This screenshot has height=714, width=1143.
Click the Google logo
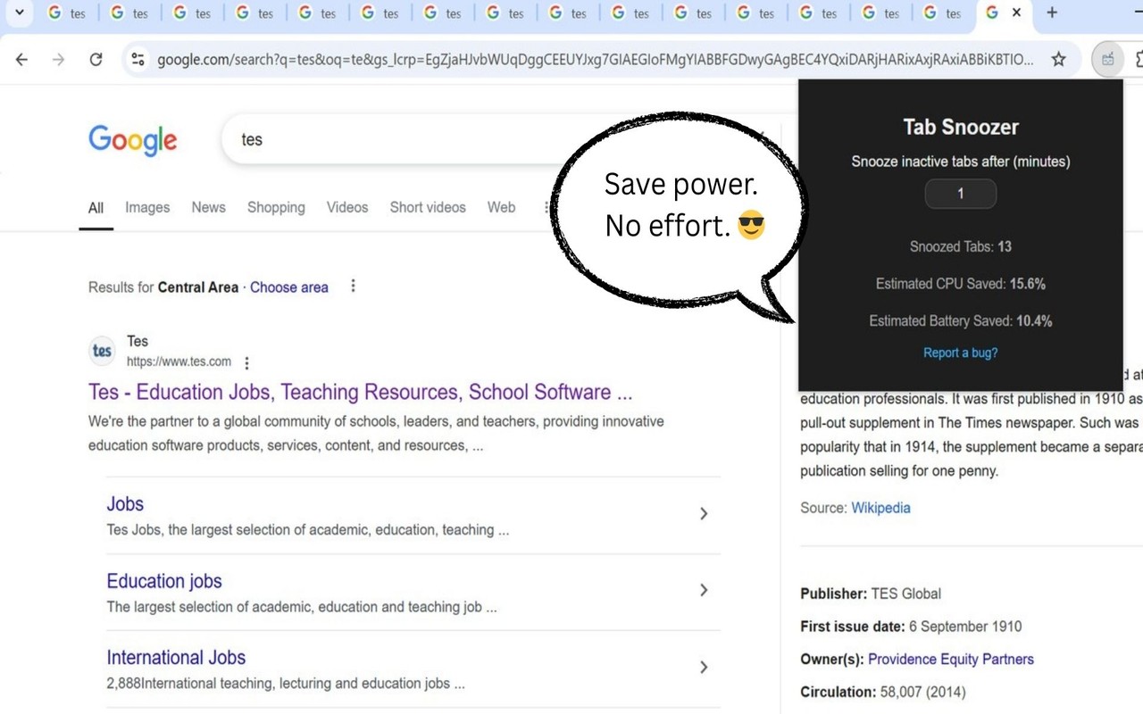pyautogui.click(x=133, y=140)
